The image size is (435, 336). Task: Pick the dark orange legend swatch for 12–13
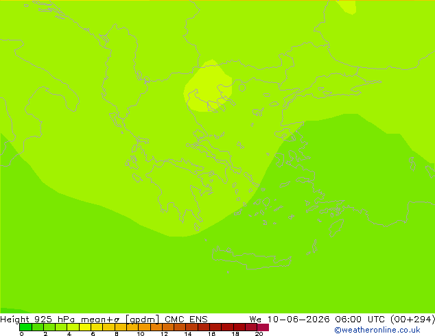[x=168, y=327]
